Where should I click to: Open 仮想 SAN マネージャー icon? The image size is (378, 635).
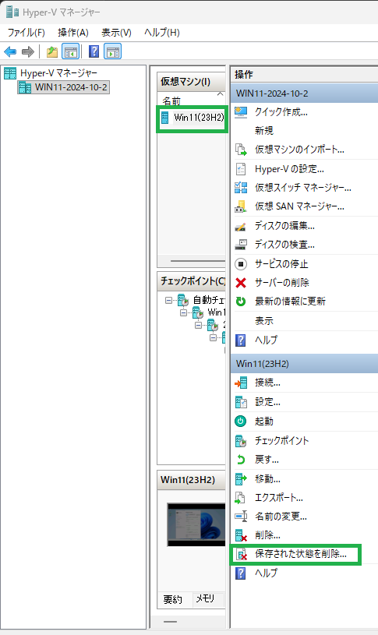[241, 206]
